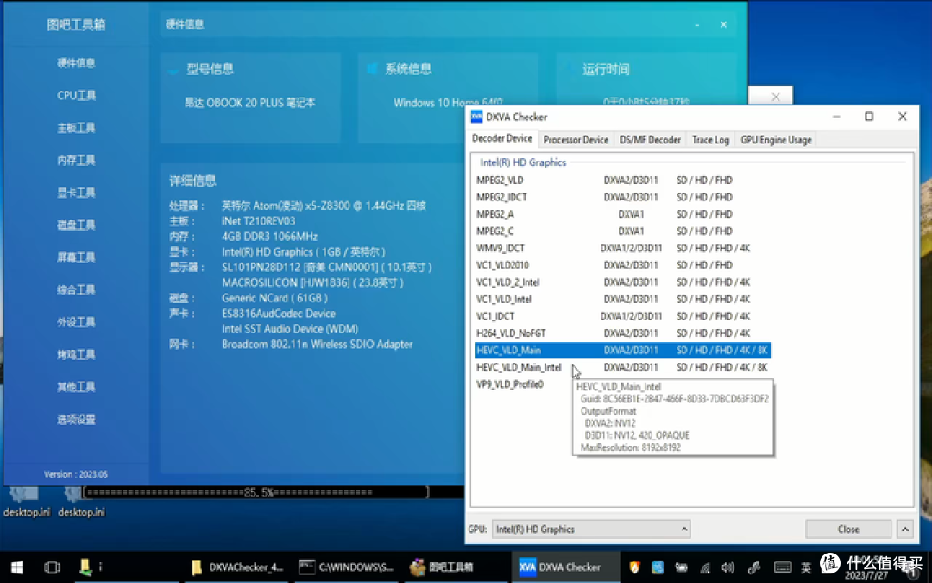Open Task View on the taskbar
932x583 pixels.
point(52,567)
